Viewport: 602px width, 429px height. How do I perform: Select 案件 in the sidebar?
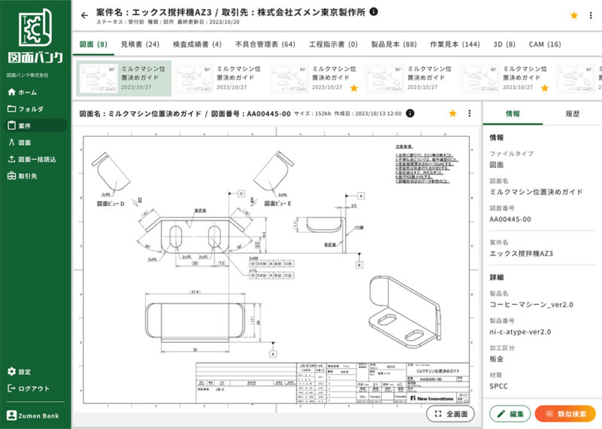pyautogui.click(x=35, y=126)
